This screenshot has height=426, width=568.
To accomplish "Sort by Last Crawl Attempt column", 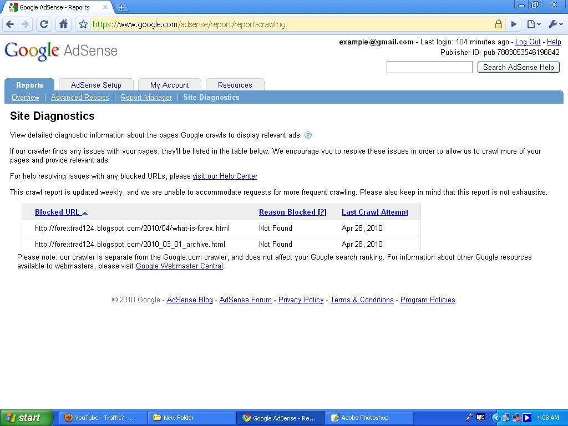I will 375,212.
